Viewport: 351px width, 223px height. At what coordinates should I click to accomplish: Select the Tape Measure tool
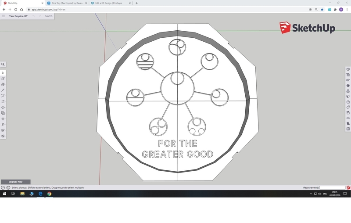pos(3,125)
